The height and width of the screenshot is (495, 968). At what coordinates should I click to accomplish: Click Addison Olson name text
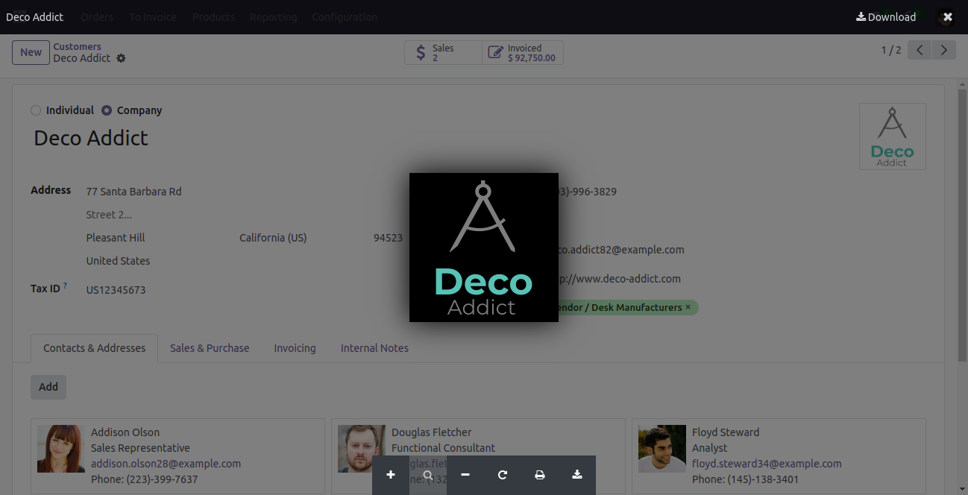pyautogui.click(x=125, y=432)
